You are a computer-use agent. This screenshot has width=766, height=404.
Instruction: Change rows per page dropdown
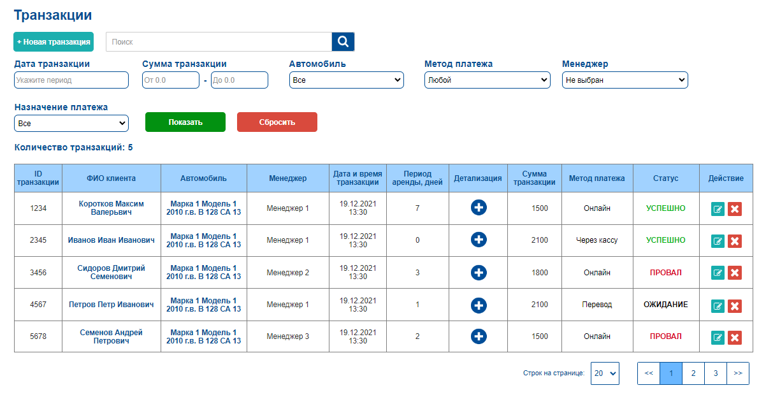pyautogui.click(x=605, y=373)
